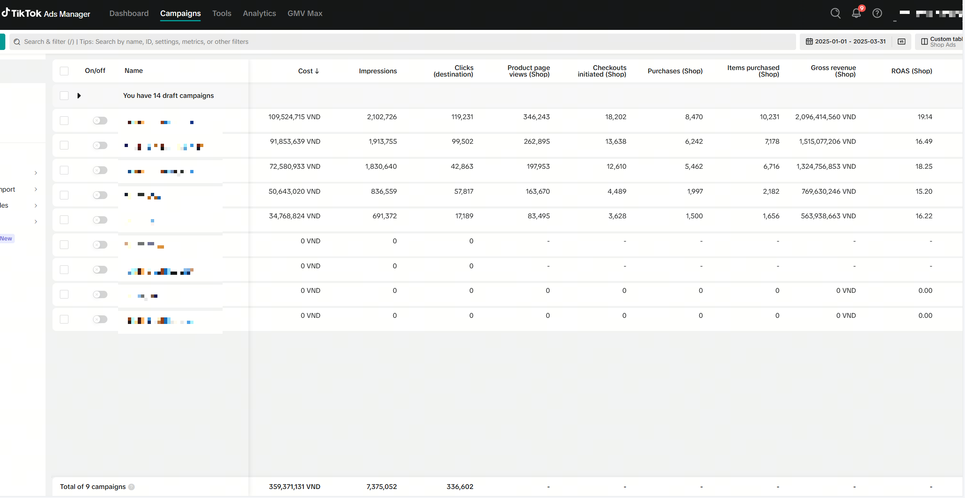Viewport: 965px width, 498px height.
Task: Open the help question mark icon
Action: tap(877, 14)
